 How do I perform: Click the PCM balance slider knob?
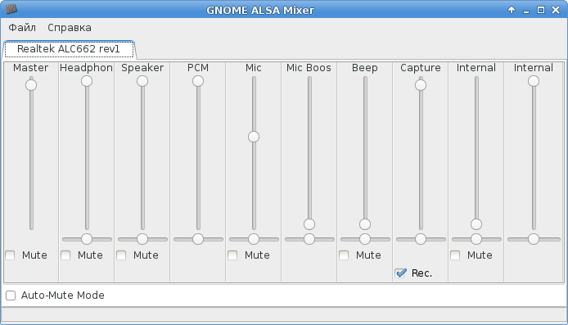tap(198, 239)
